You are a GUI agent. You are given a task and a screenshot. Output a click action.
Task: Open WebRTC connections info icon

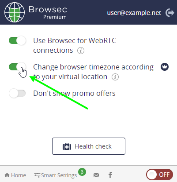[x=81, y=51]
